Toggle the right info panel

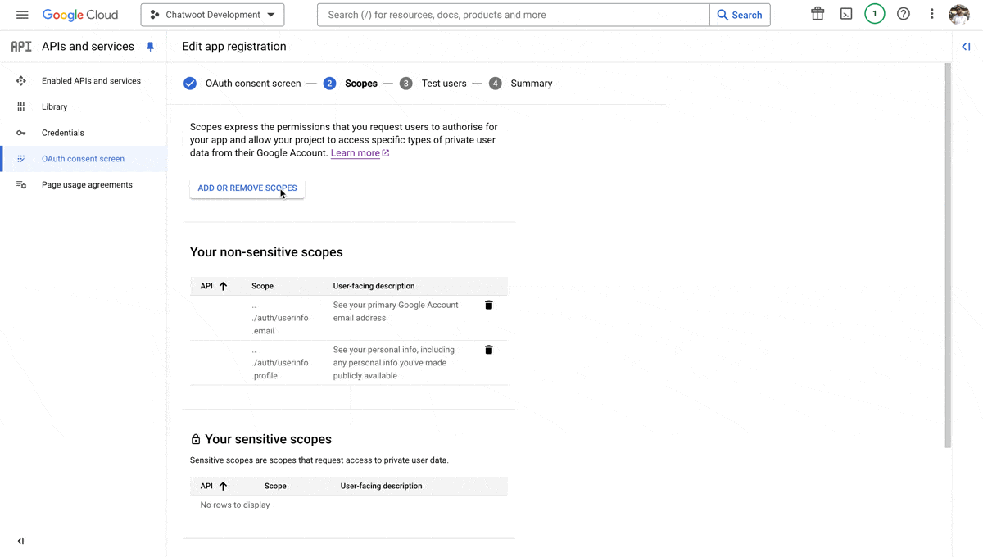966,47
